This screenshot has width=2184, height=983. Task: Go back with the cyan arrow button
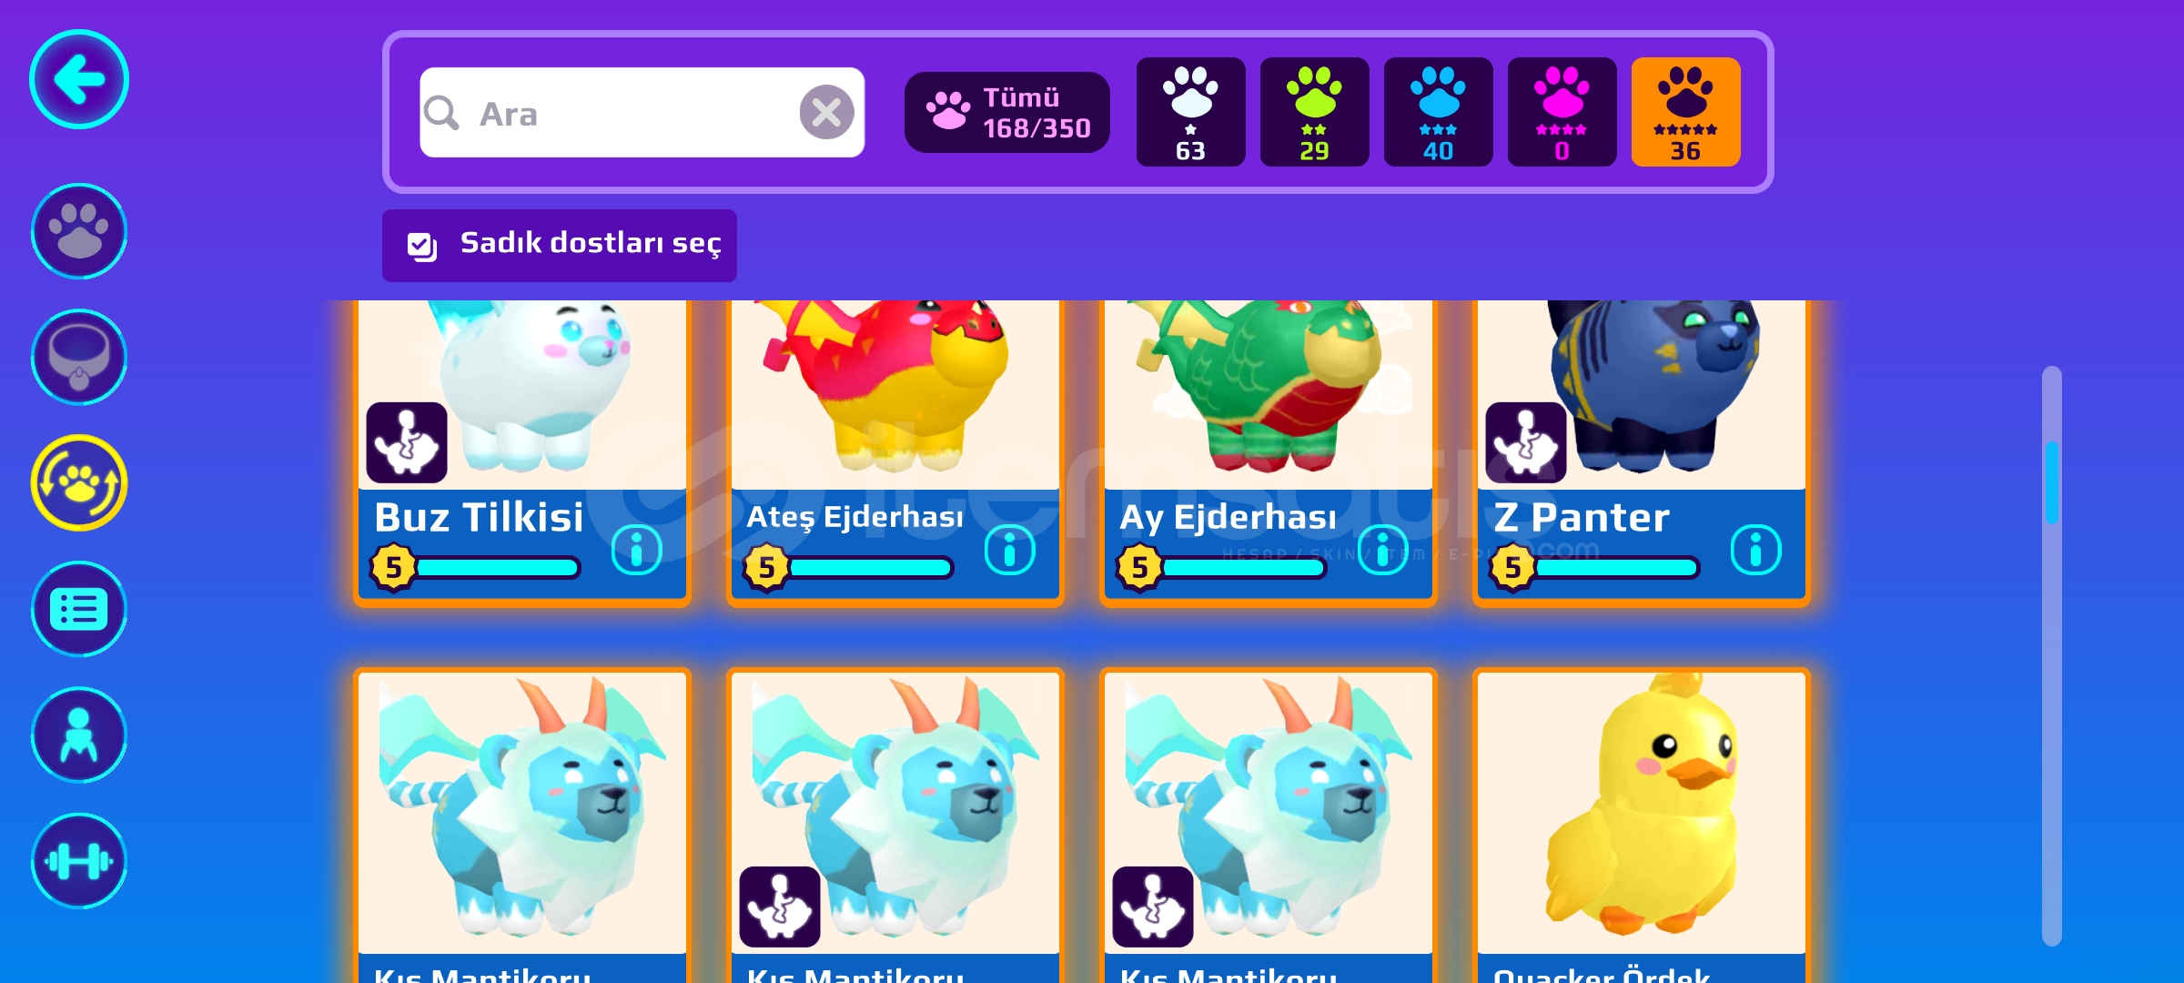(79, 79)
